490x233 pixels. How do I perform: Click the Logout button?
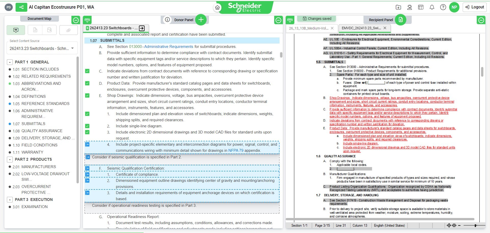coord(474,7)
